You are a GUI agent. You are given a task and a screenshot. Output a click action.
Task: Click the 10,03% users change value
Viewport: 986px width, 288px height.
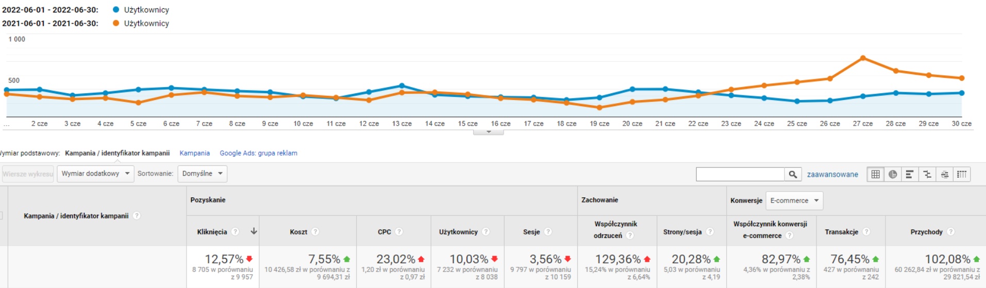[469, 259]
